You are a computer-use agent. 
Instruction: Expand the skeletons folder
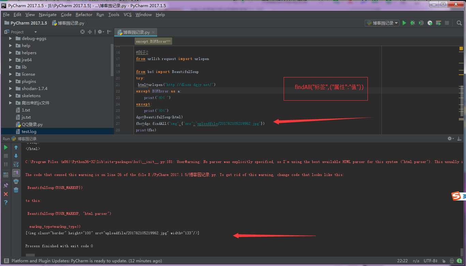10,96
